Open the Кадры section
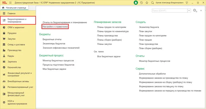Image resolution: width=206 pixels, height=109 pixels. coord(18,56)
